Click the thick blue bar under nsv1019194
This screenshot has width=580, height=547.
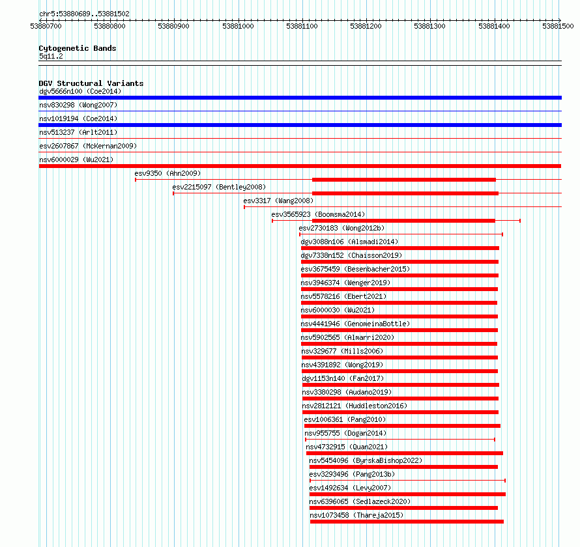tap(300, 125)
